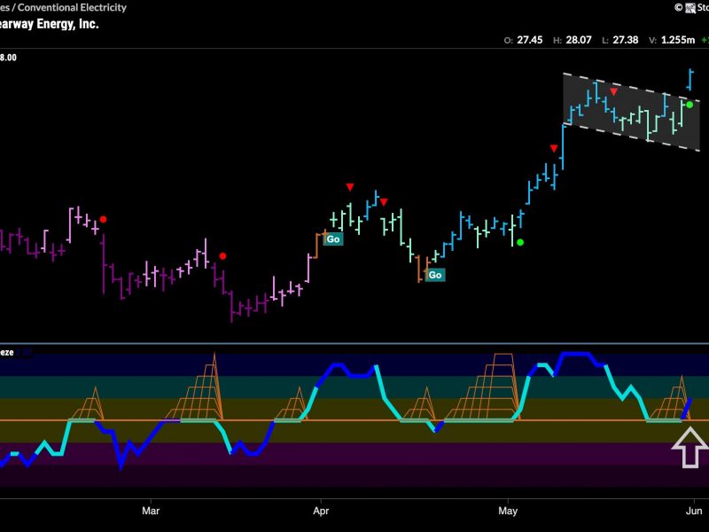The height and width of the screenshot is (532, 709).
Task: Click the red triangle inside the dashed channel
Action: [613, 92]
